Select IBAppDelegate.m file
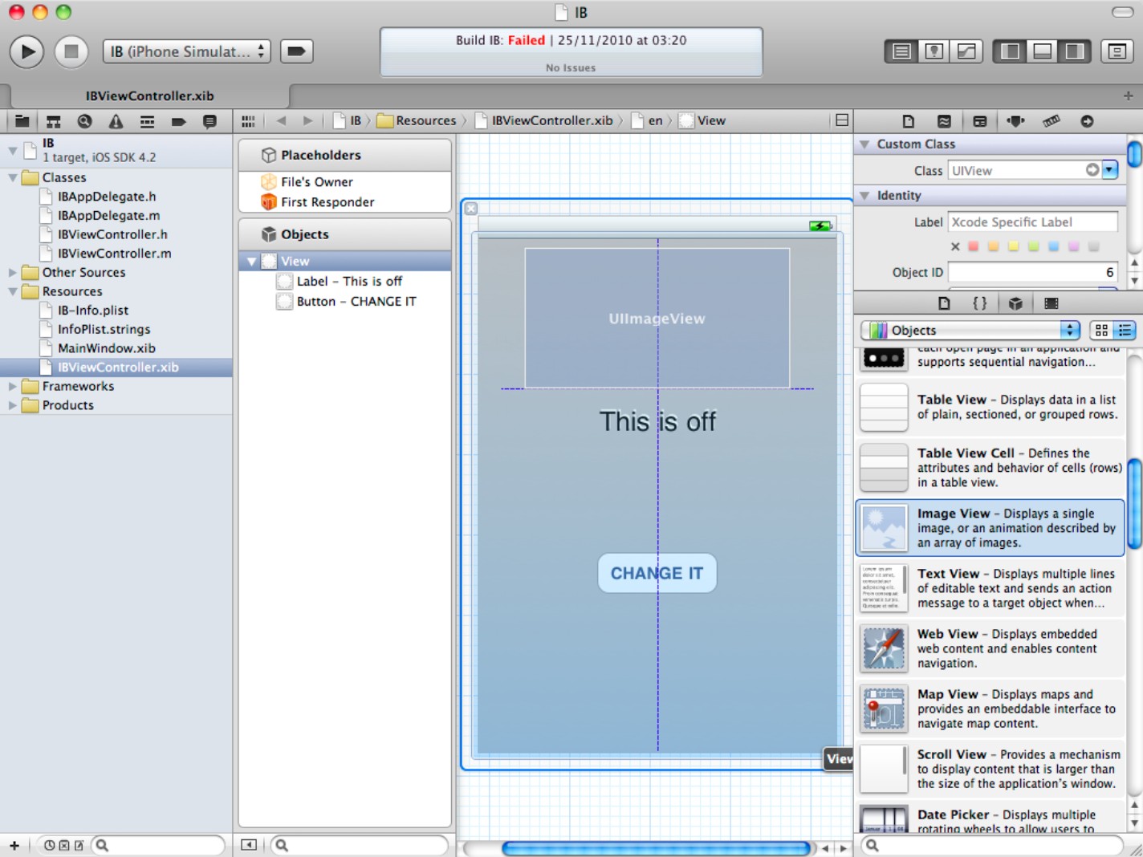Image resolution: width=1143 pixels, height=857 pixels. point(108,215)
